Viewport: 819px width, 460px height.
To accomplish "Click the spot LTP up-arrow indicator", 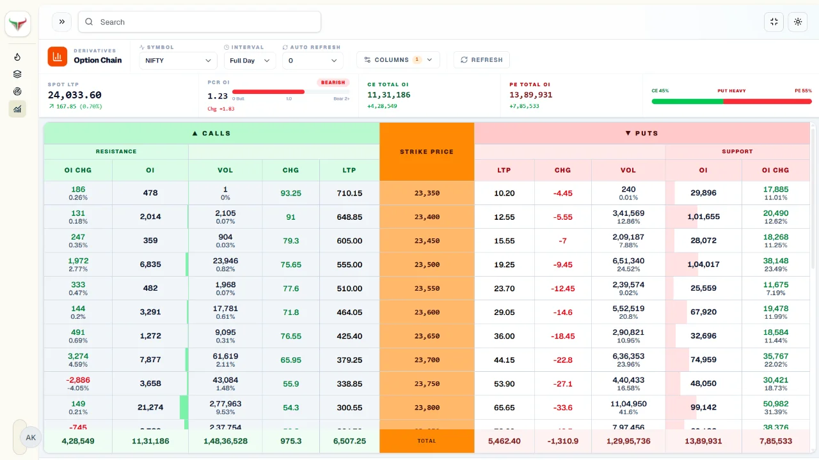I will pyautogui.click(x=51, y=107).
